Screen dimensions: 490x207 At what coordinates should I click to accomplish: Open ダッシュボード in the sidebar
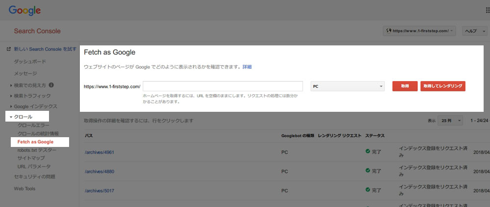click(30, 62)
